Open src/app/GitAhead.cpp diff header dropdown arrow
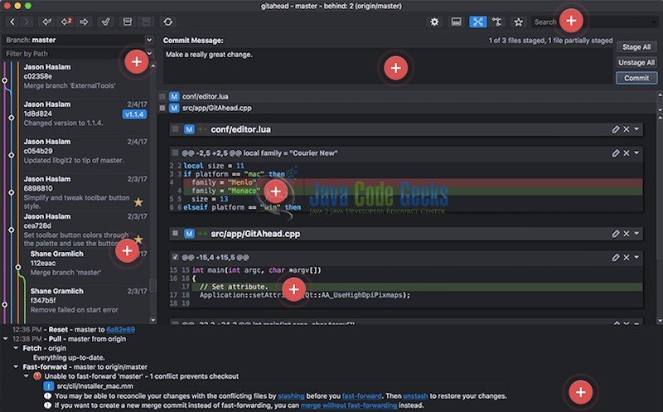 (x=636, y=234)
